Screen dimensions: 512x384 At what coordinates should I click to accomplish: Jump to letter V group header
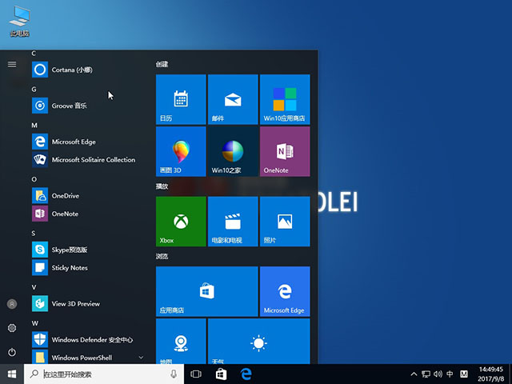point(34,287)
